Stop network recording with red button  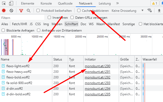point(4,10)
